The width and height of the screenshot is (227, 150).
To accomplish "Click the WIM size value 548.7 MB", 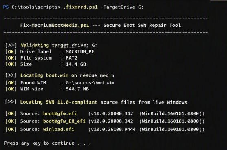I will coord(77,89).
